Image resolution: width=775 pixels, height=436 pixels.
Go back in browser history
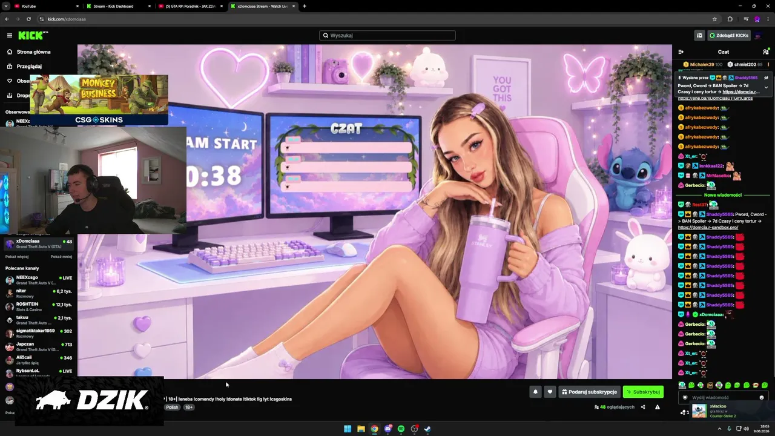(x=7, y=19)
